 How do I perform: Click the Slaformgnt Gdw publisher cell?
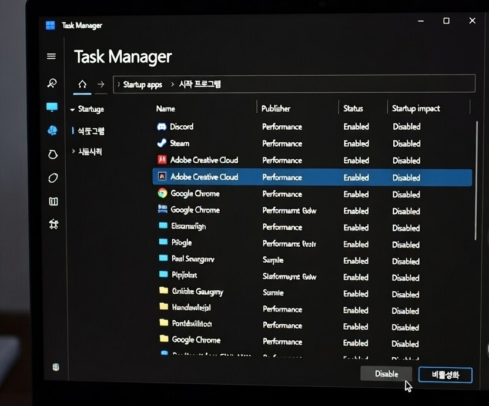(x=289, y=276)
